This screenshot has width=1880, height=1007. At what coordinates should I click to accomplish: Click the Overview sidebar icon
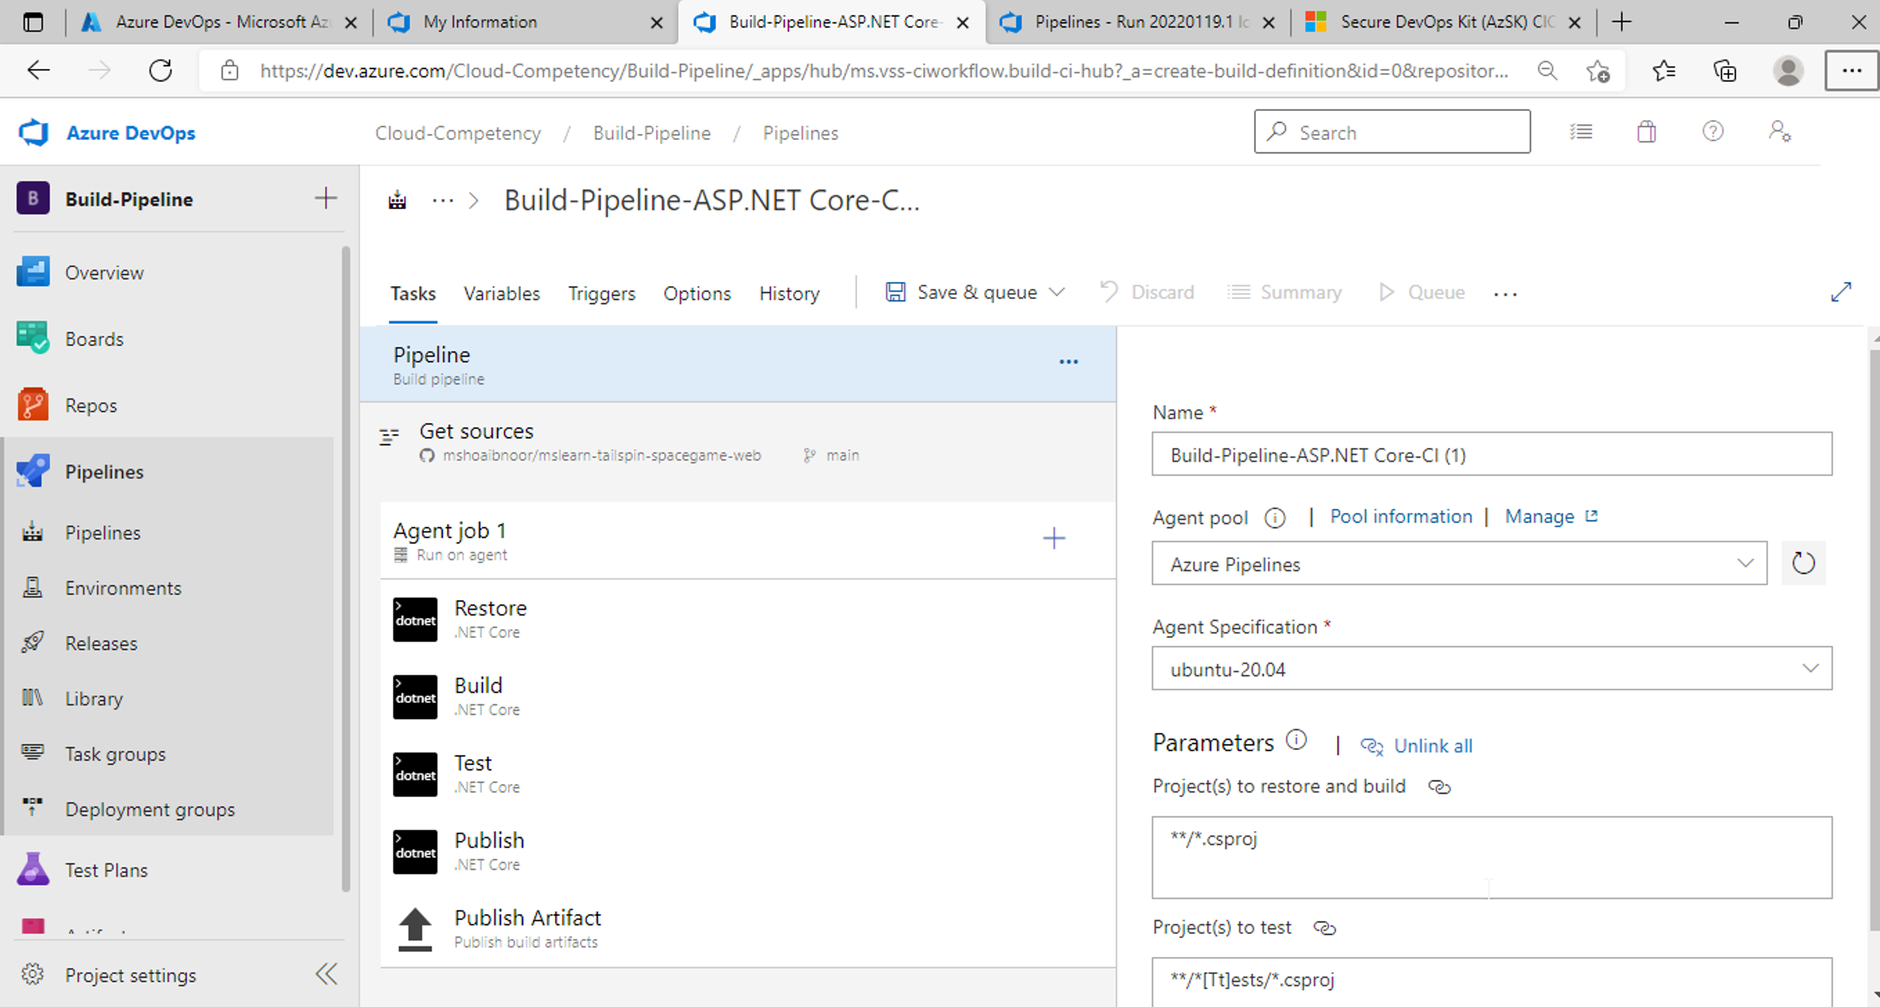coord(33,272)
